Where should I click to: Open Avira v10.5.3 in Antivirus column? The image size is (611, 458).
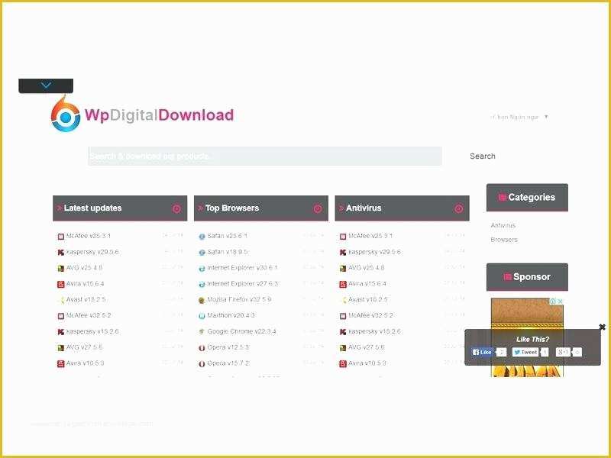coord(367,363)
